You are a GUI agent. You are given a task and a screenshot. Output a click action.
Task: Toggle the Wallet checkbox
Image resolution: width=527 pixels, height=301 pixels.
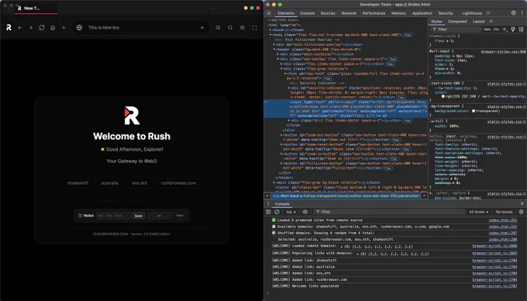80,216
